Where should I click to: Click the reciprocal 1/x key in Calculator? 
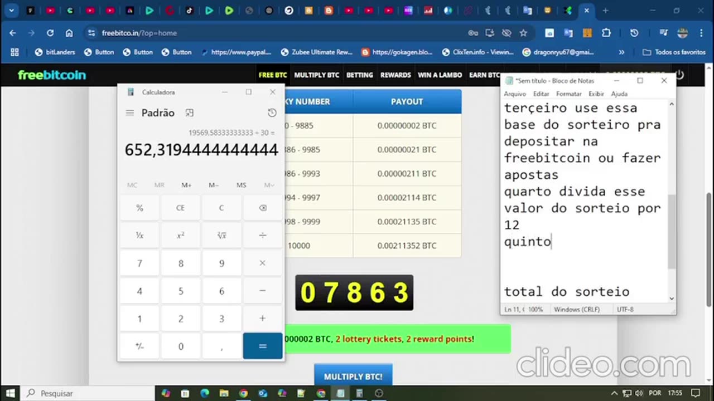click(x=139, y=236)
